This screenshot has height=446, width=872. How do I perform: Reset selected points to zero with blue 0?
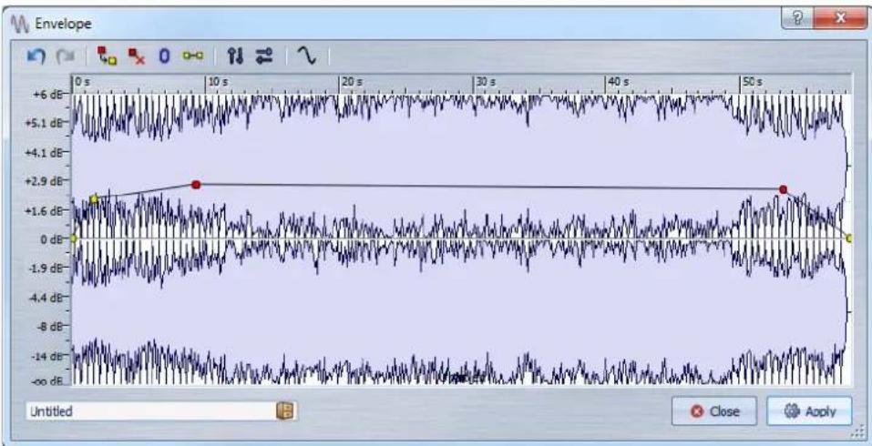164,56
